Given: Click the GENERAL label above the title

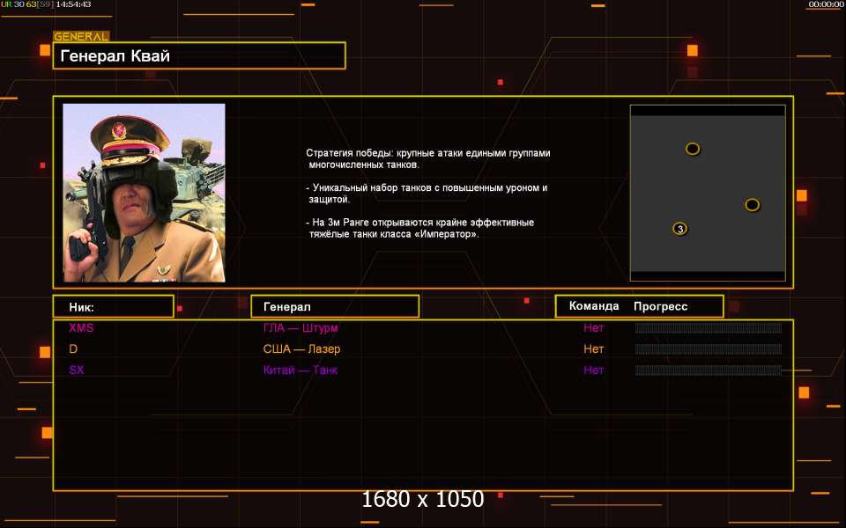Looking at the screenshot, I should 81,36.
